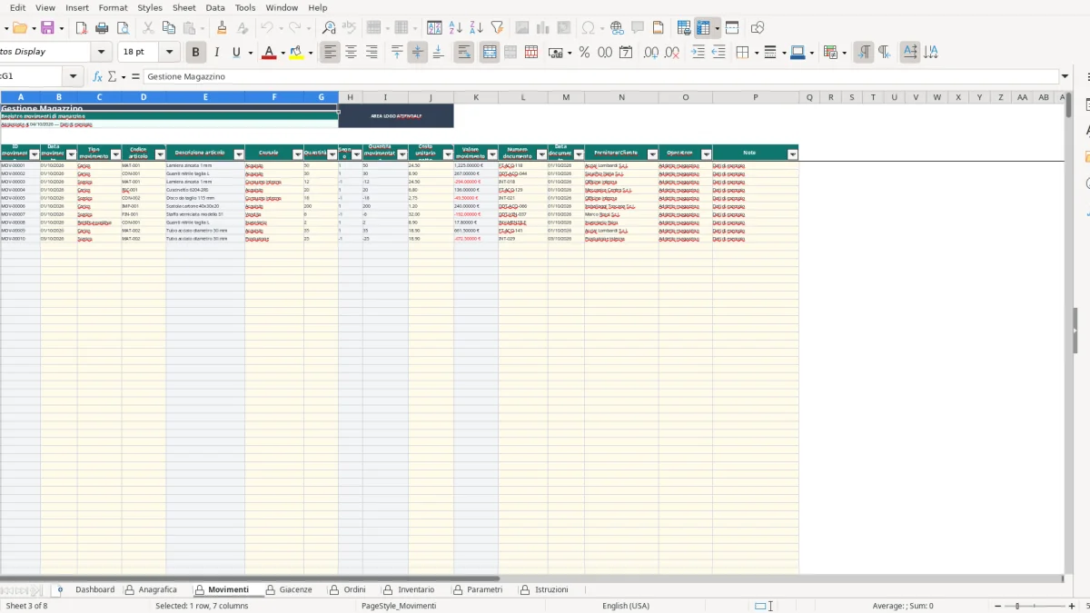1090x613 pixels.
Task: Apply yellow background highlight color
Action: pos(296,53)
